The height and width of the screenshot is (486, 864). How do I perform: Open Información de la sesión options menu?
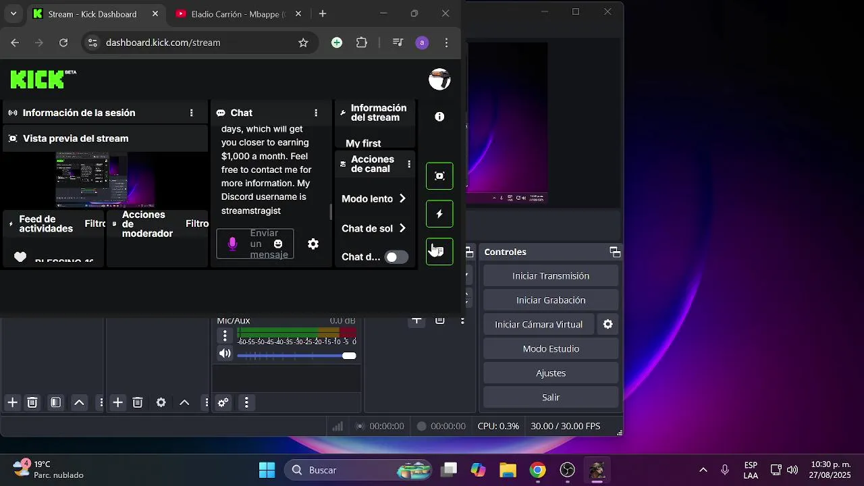tap(192, 113)
